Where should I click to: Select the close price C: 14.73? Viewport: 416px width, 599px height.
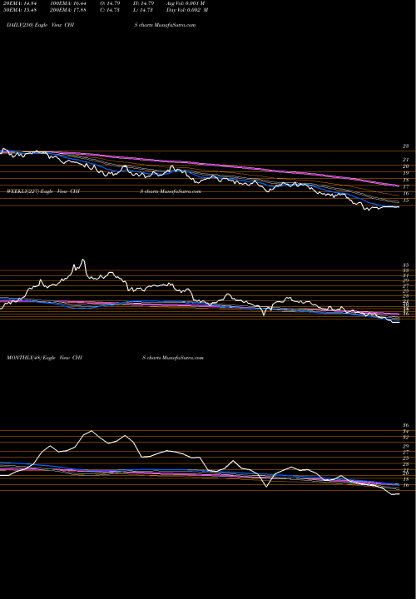point(109,10)
